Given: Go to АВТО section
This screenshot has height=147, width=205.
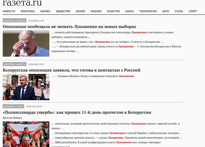Looking at the screenshot, I should (166, 11).
